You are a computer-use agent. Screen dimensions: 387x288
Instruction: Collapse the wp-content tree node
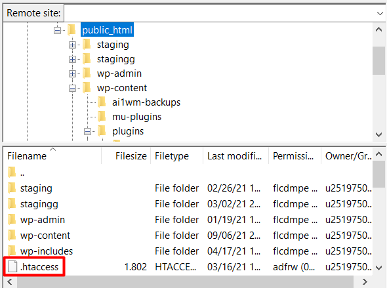point(72,88)
